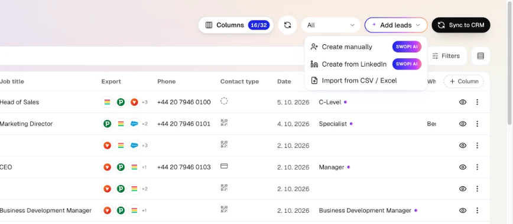Choose Import from CSV / Excel
The image size is (513, 224).
(366, 81)
